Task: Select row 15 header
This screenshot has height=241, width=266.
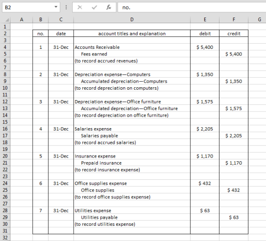Action: click(x=5, y=122)
